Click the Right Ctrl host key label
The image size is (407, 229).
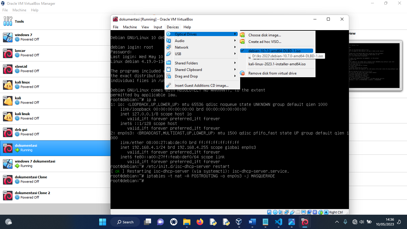point(336,212)
